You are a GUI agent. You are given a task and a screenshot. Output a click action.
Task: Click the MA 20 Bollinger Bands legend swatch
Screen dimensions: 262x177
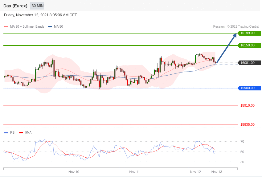(x=6, y=27)
